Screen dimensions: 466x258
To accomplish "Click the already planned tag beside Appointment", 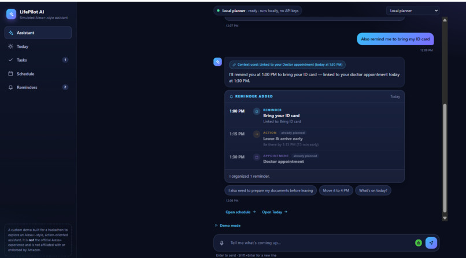I will click(x=305, y=156).
